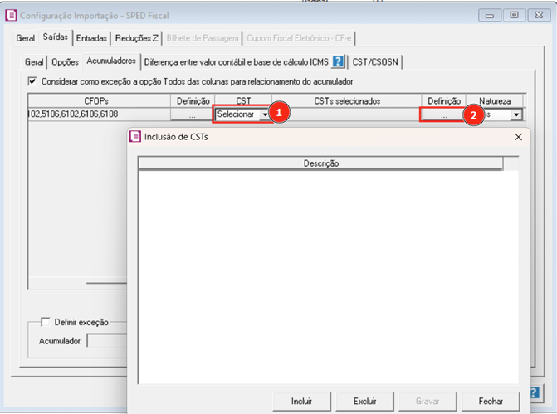Screen dimensions: 557x414
Task: Click the Incluir button
Action: coord(301,401)
